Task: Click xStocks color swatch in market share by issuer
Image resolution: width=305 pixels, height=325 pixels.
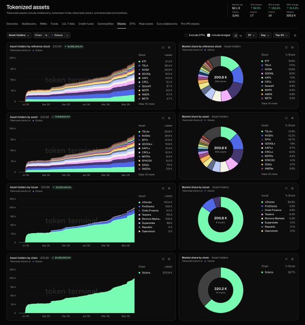Action: tap(262, 202)
